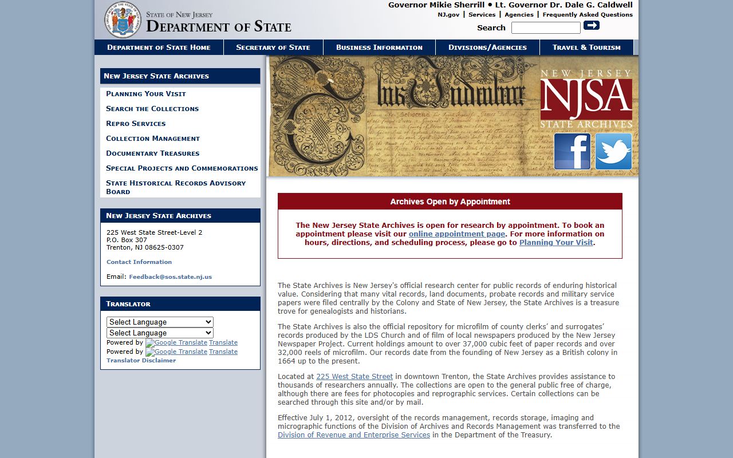Viewport: 733px width, 458px height.
Task: Open Business Information menu item
Action: pos(379,48)
